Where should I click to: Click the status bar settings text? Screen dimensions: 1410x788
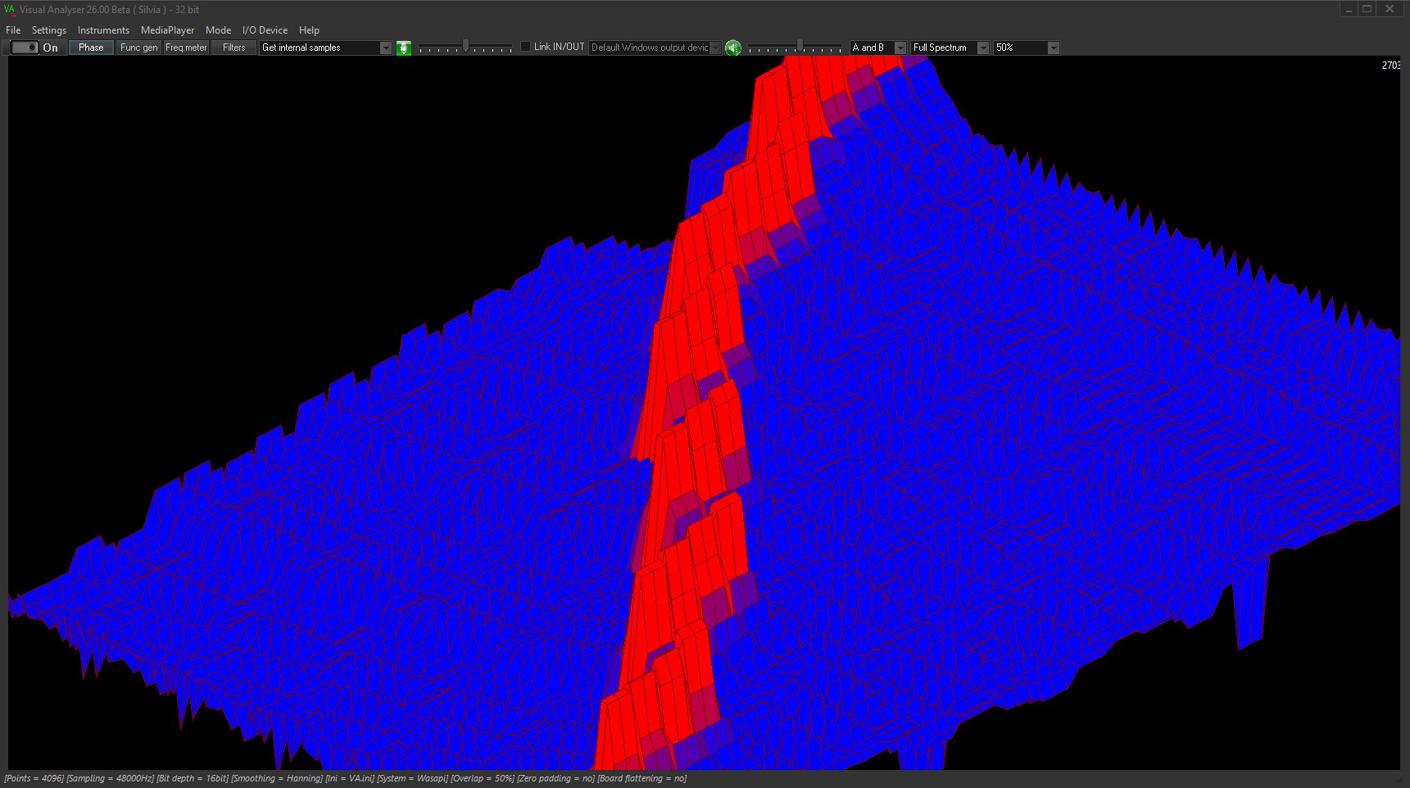[x=345, y=779]
